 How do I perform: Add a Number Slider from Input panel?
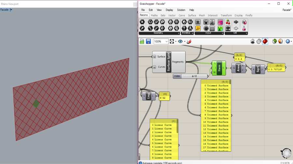[198, 22]
